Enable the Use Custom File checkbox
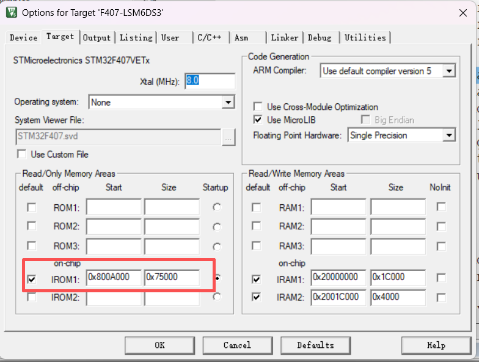 pos(22,154)
